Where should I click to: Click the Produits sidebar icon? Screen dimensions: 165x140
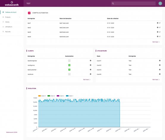3,17
